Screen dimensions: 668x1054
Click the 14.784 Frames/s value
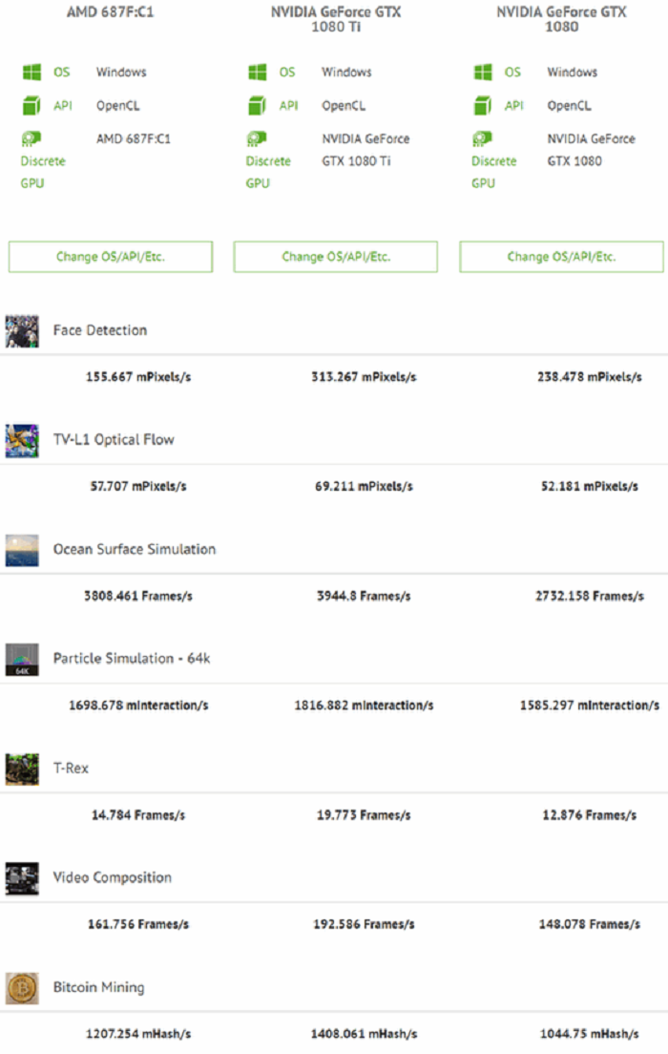138,814
